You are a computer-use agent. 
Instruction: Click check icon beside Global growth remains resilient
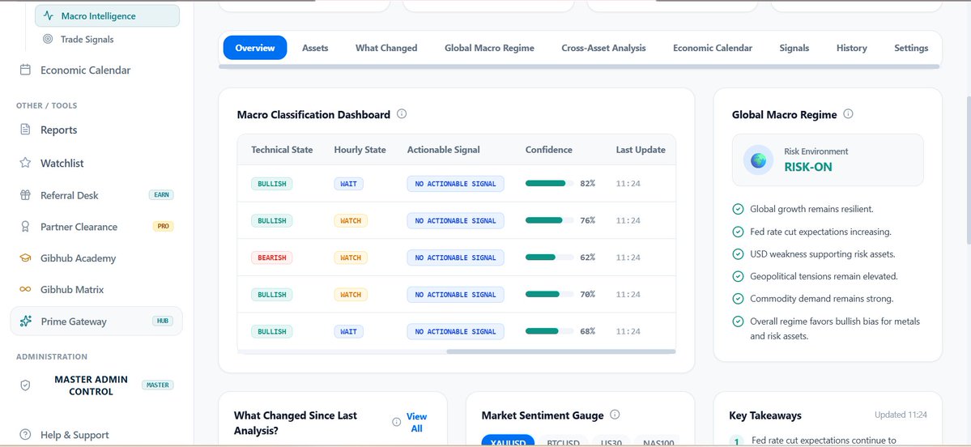[738, 209]
